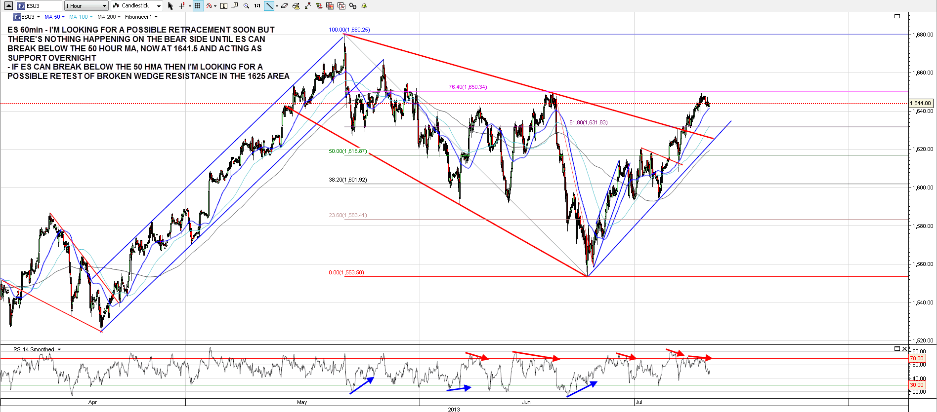Toggle the trend line drawing tool

[x=269, y=6]
